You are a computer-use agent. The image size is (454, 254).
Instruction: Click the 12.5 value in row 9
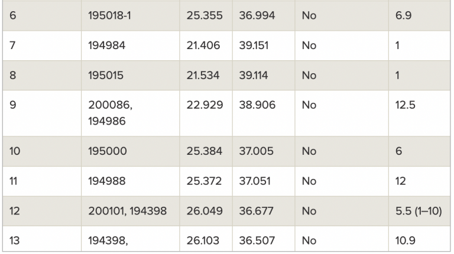(x=405, y=105)
